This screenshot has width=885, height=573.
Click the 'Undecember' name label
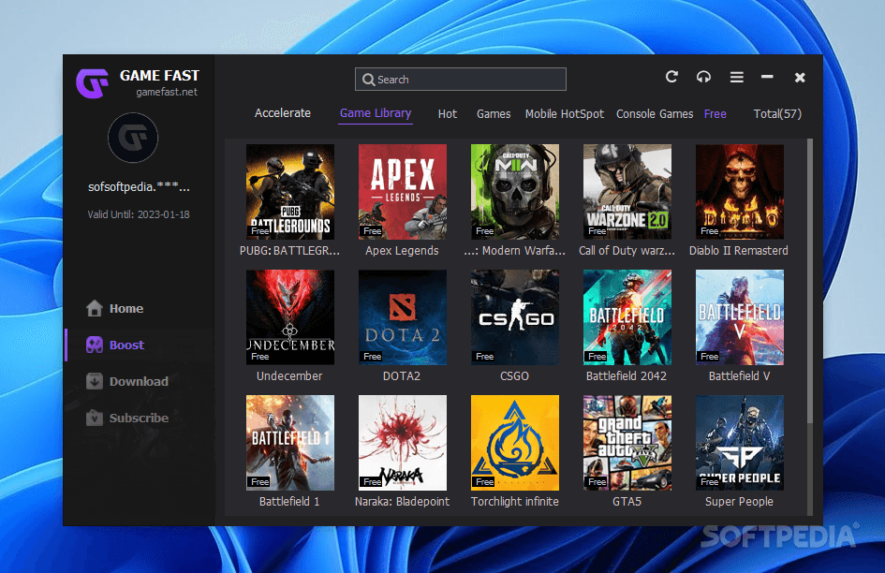289,376
